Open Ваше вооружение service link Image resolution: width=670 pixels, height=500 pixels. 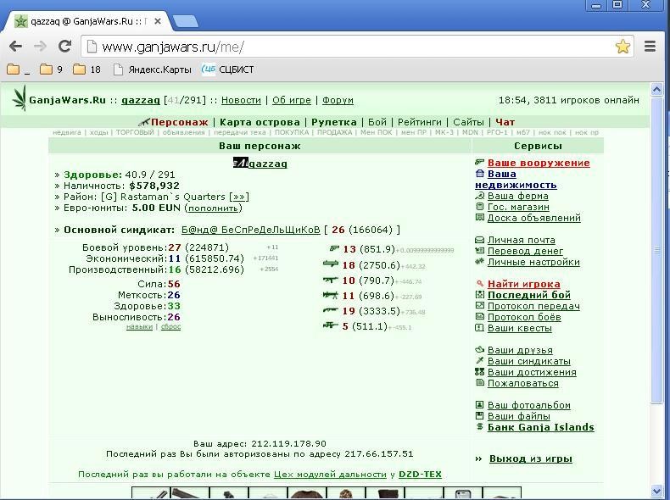pos(539,163)
